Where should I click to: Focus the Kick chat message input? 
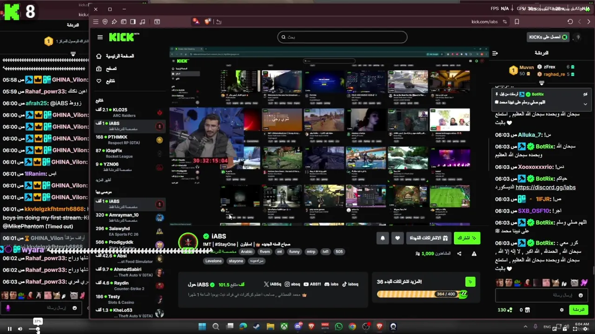pos(541,295)
